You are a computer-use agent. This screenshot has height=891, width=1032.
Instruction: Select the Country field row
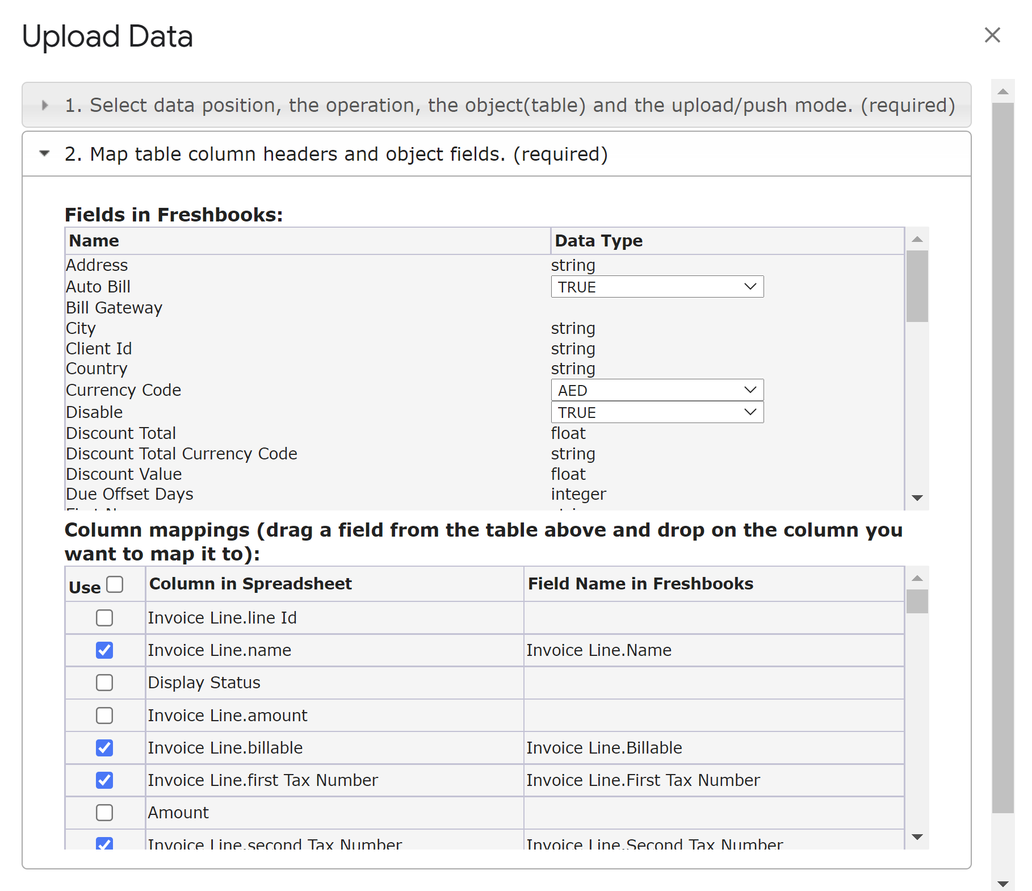485,369
